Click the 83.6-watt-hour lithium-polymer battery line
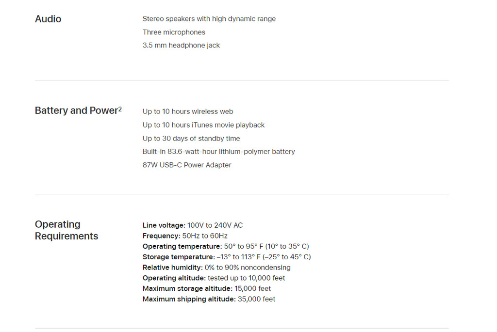This screenshot has width=497, height=332. (219, 152)
